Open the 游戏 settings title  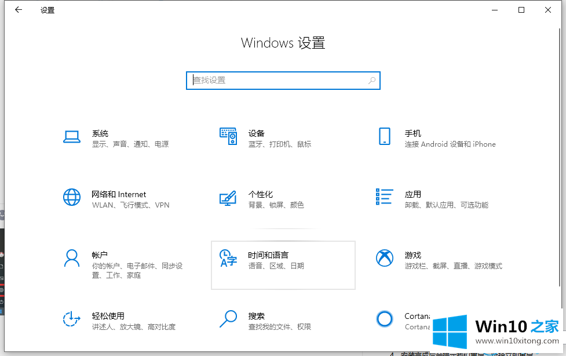[x=412, y=255]
